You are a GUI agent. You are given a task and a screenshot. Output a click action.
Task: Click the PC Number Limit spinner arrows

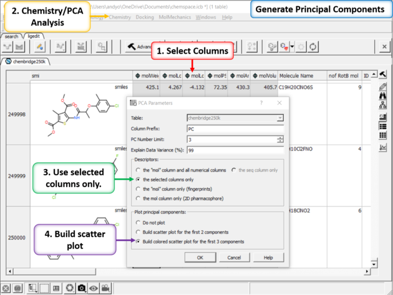click(x=280, y=140)
